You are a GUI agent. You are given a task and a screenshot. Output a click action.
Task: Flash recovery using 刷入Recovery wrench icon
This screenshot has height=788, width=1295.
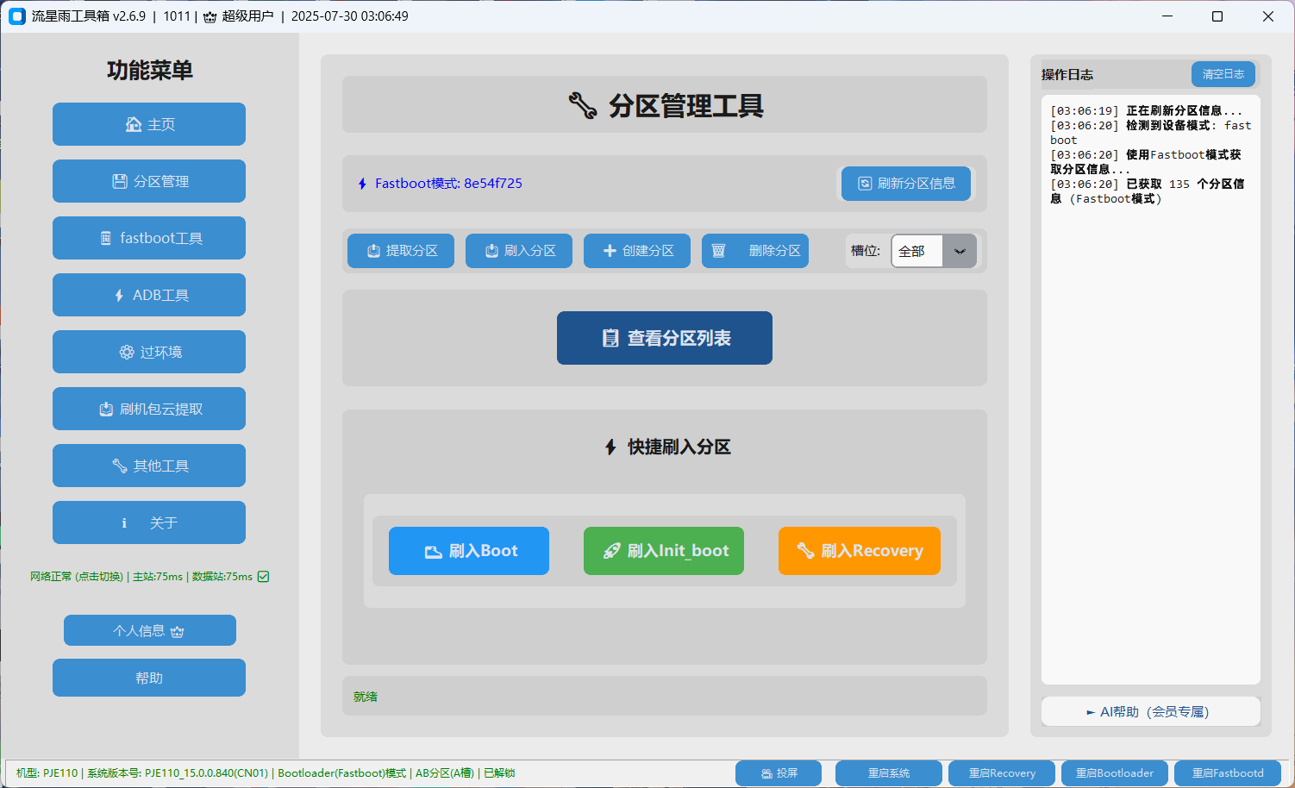pyautogui.click(x=805, y=551)
